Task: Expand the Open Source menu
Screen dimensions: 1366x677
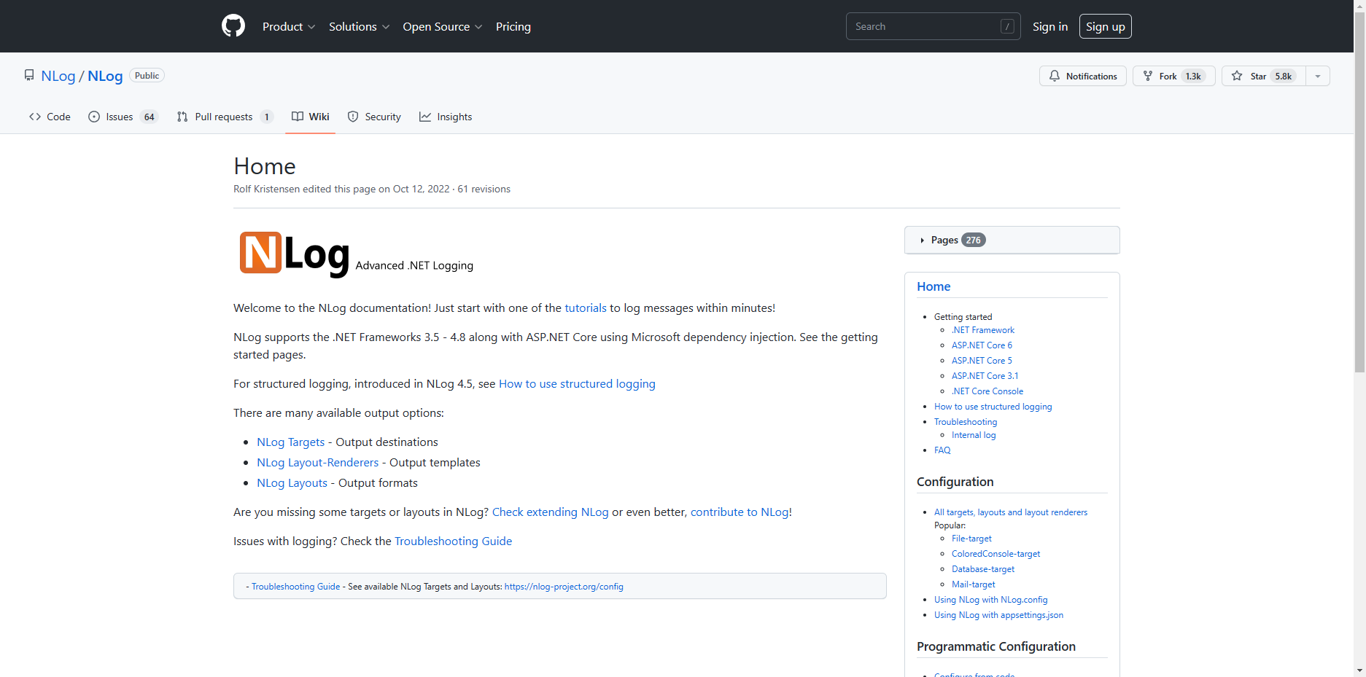Action: click(442, 26)
